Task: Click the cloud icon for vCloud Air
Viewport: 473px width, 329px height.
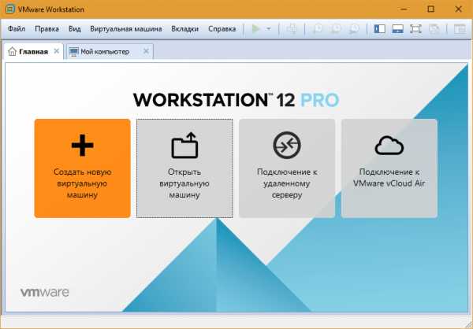Action: tap(389, 146)
